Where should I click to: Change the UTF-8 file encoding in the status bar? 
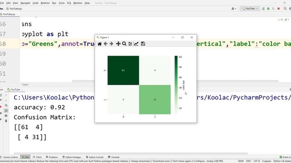coord(256,161)
